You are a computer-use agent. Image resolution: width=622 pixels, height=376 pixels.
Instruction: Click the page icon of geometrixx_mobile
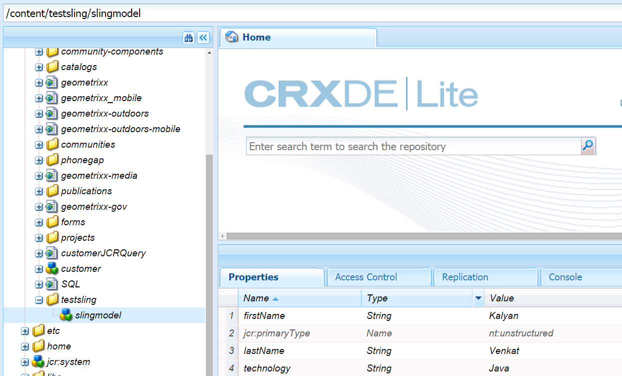52,98
